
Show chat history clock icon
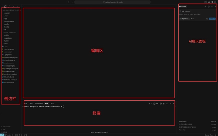[209, 6]
